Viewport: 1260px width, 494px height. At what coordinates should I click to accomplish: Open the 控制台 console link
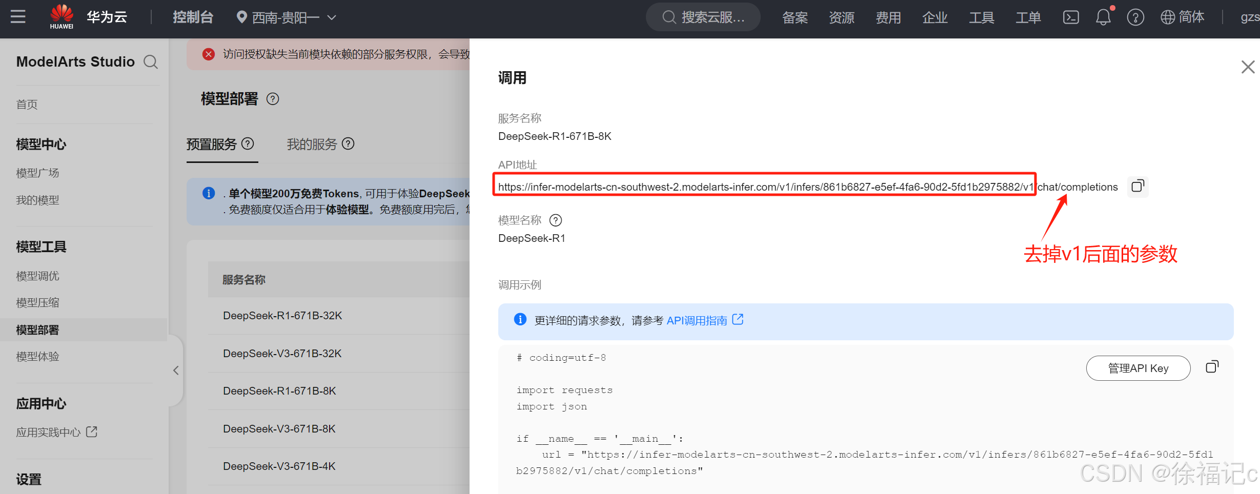[x=193, y=17]
